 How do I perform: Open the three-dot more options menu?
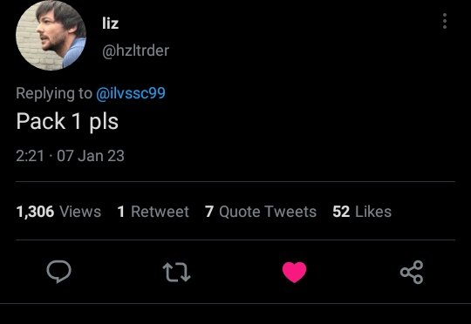point(445,21)
